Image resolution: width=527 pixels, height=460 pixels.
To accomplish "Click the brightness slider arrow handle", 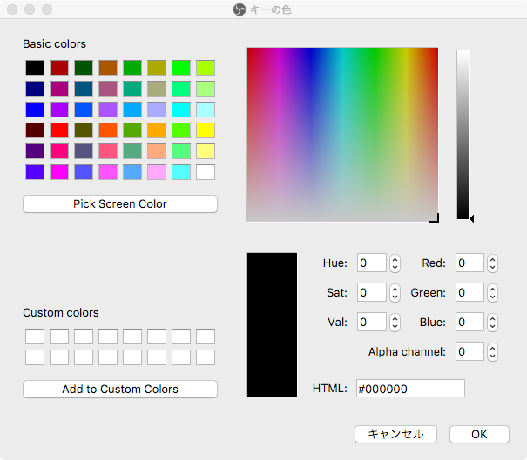I will 472,219.
